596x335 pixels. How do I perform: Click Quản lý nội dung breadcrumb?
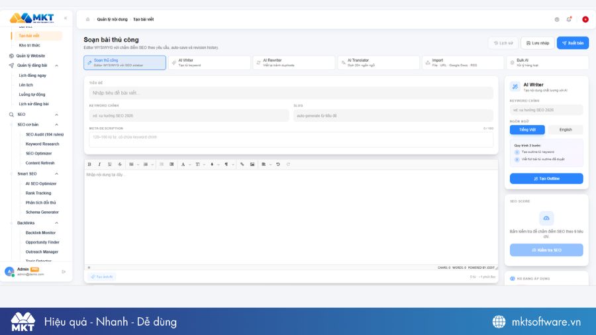pos(112,19)
